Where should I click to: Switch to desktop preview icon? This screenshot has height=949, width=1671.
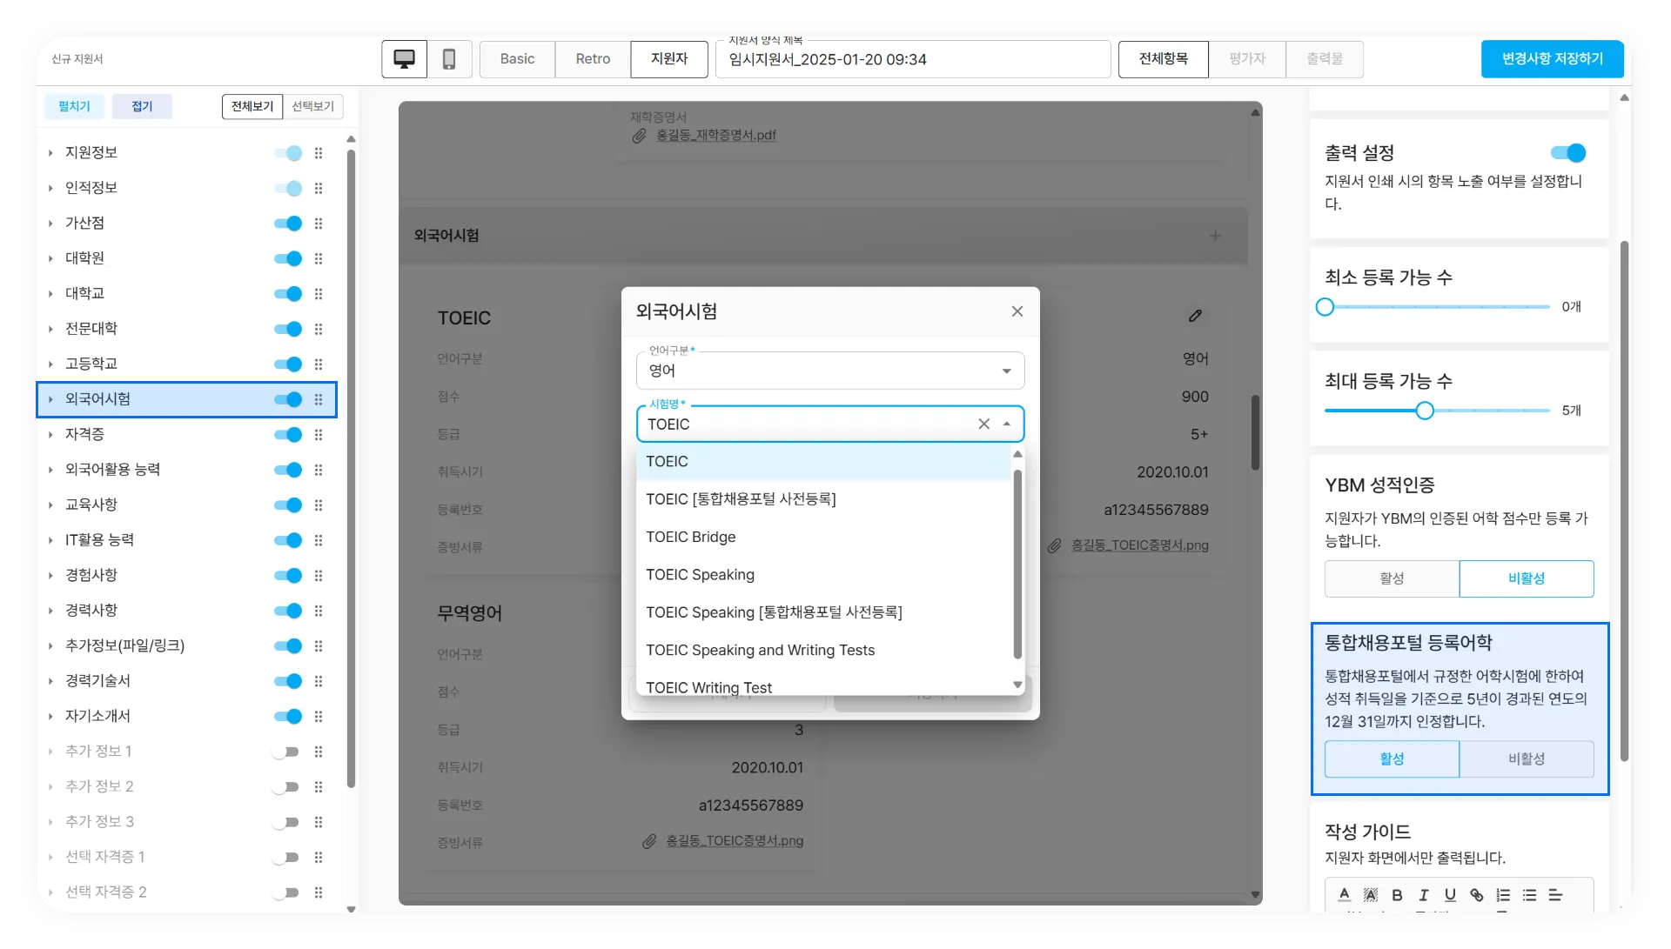404,59
